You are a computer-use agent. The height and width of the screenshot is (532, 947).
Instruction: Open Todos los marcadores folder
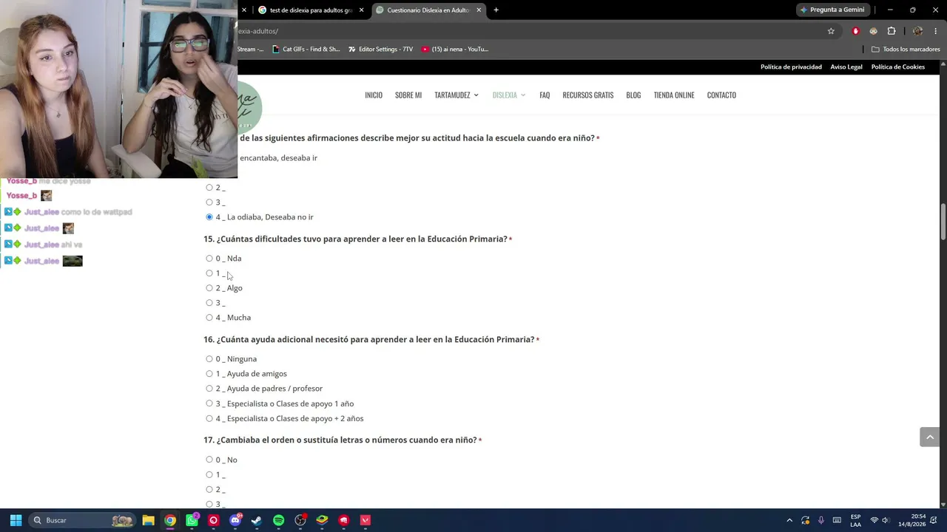(906, 49)
